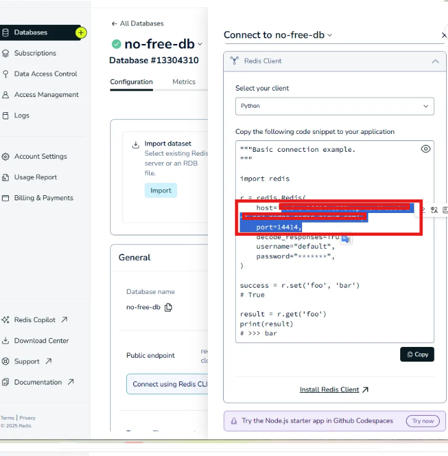Click the Try now button
448x456 pixels.
pos(423,421)
